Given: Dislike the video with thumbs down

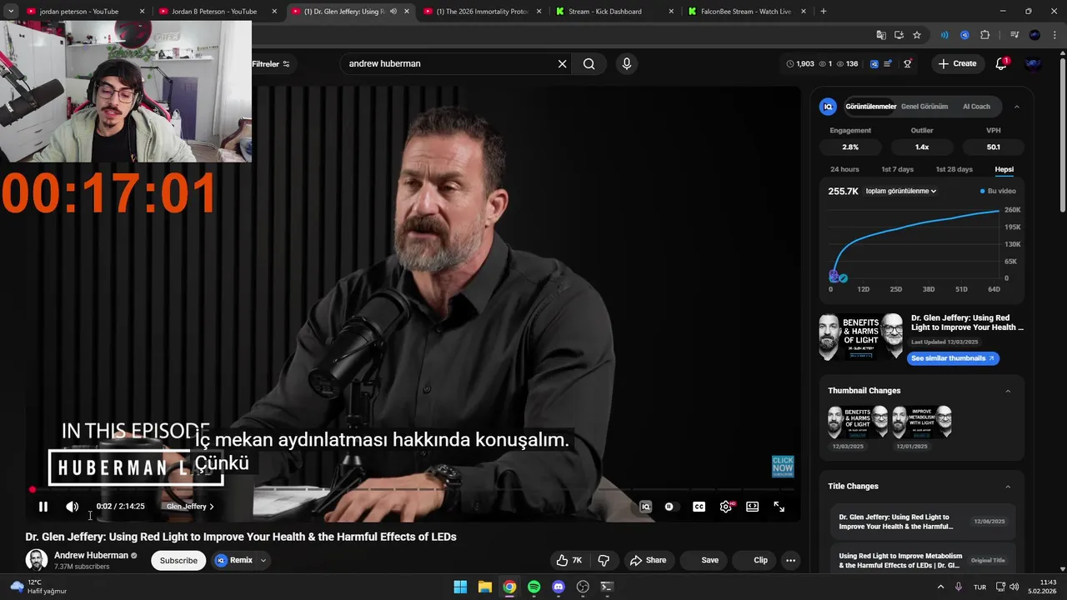Looking at the screenshot, I should (x=604, y=560).
